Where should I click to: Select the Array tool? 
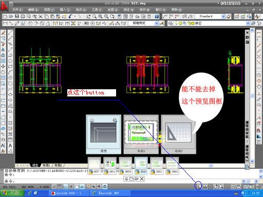(x=3, y=61)
